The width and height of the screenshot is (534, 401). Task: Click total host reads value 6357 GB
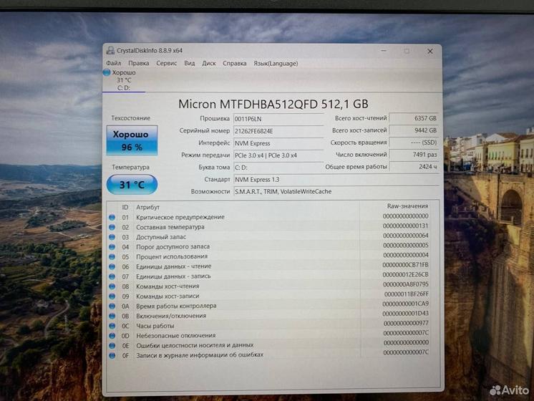[x=414, y=118]
